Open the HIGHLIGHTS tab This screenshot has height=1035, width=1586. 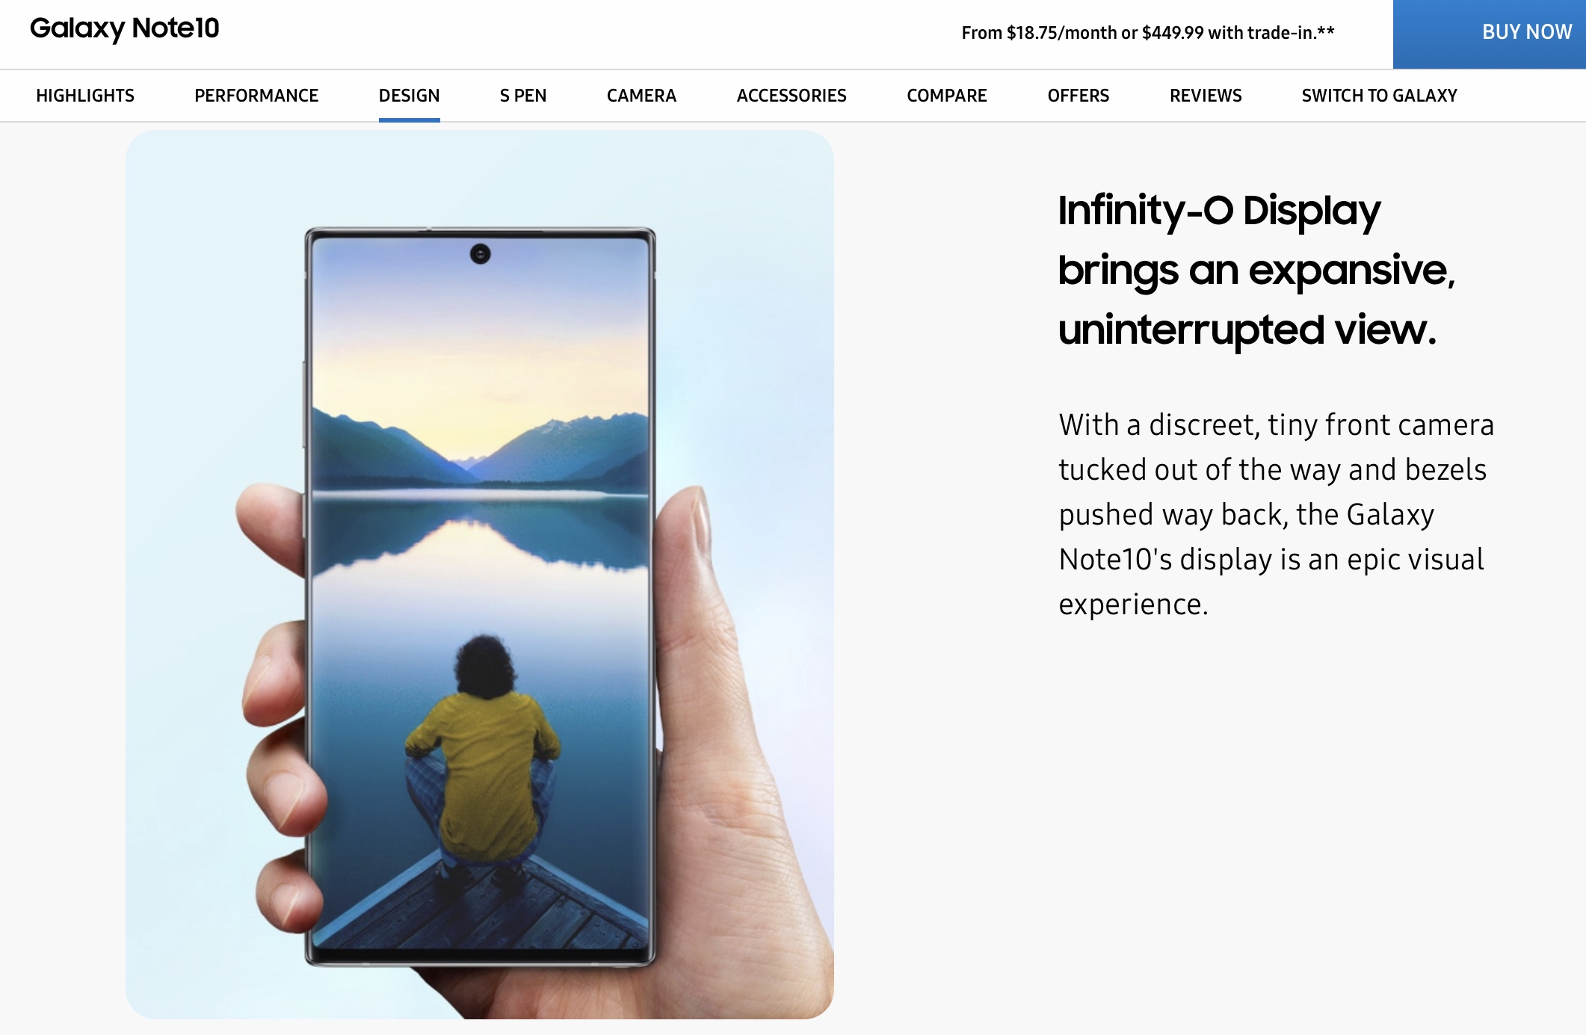pyautogui.click(x=85, y=96)
